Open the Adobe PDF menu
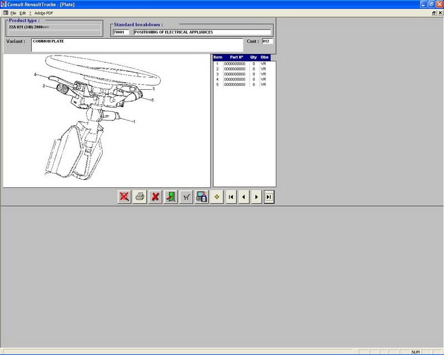The image size is (444, 355). (44, 13)
